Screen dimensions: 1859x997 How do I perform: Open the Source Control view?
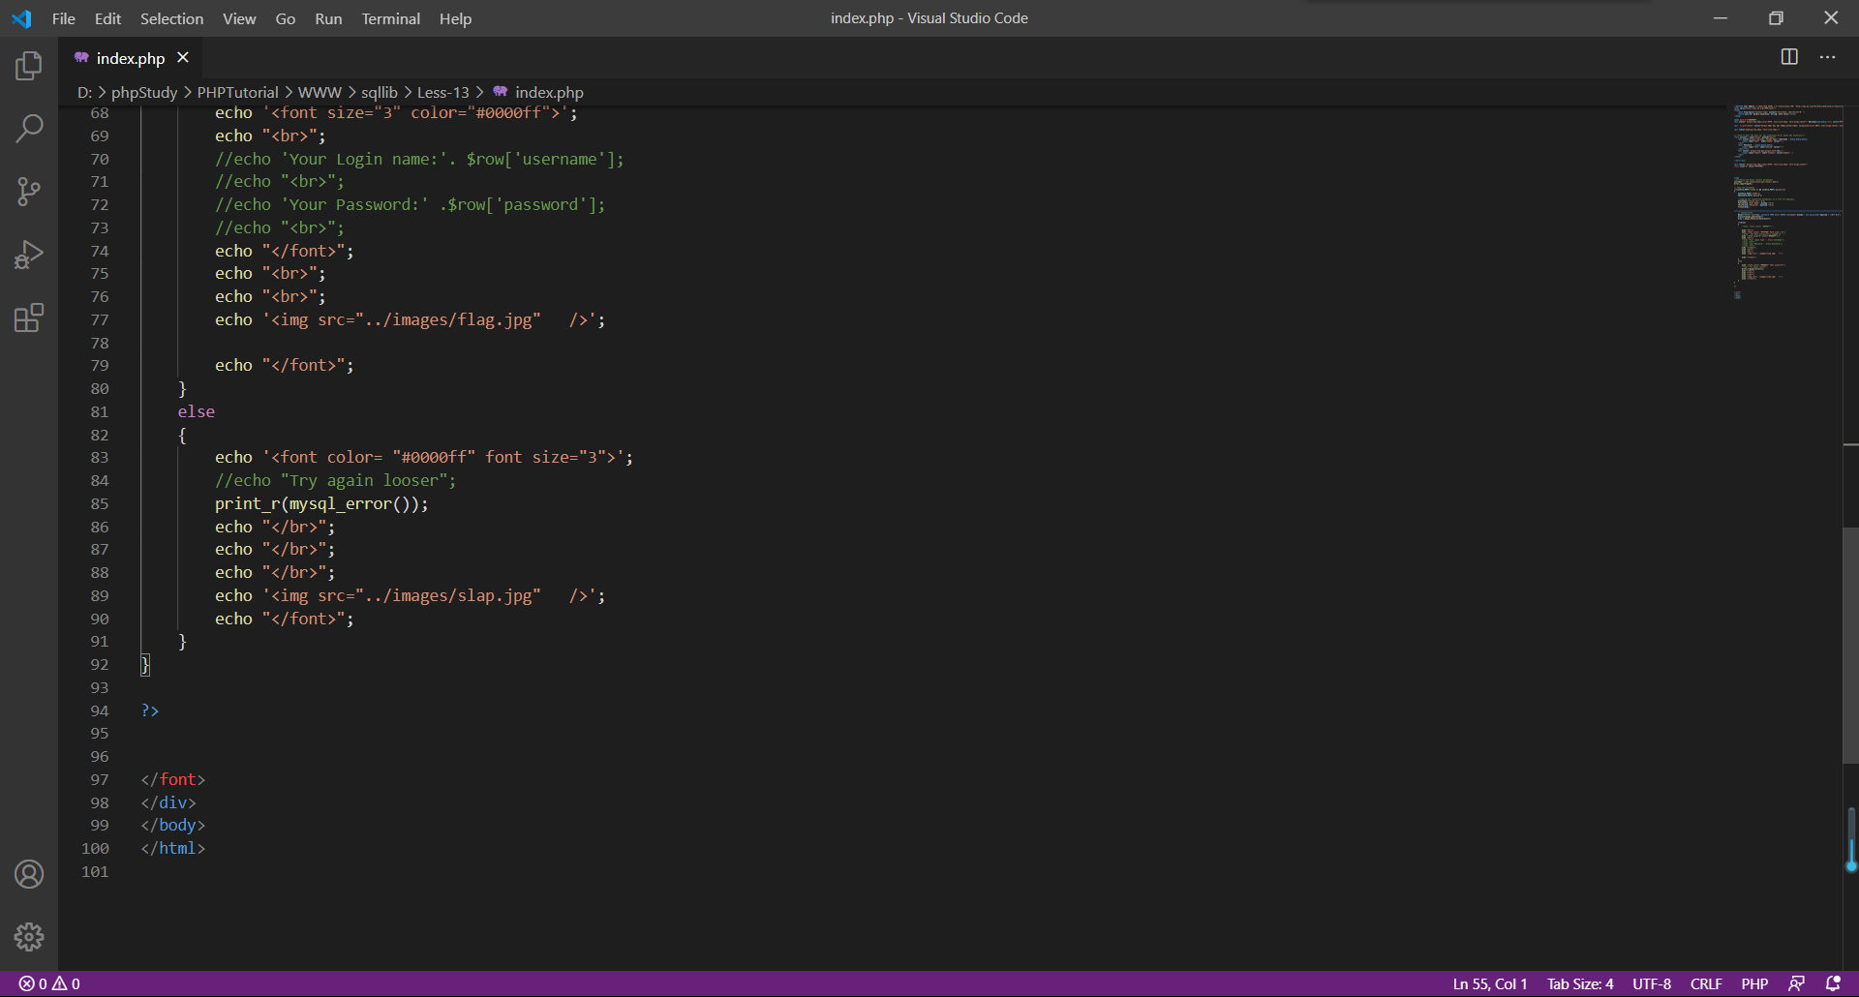[29, 191]
